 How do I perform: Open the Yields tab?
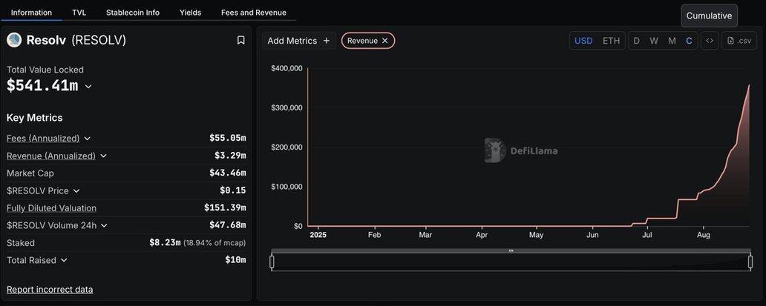(190, 13)
